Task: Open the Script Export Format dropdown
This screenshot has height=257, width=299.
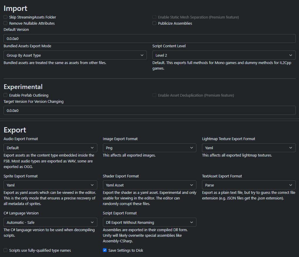Action: tap(149, 222)
